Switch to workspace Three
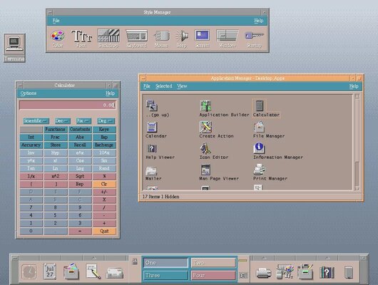Screen dimensions: 378x285 point(165,275)
